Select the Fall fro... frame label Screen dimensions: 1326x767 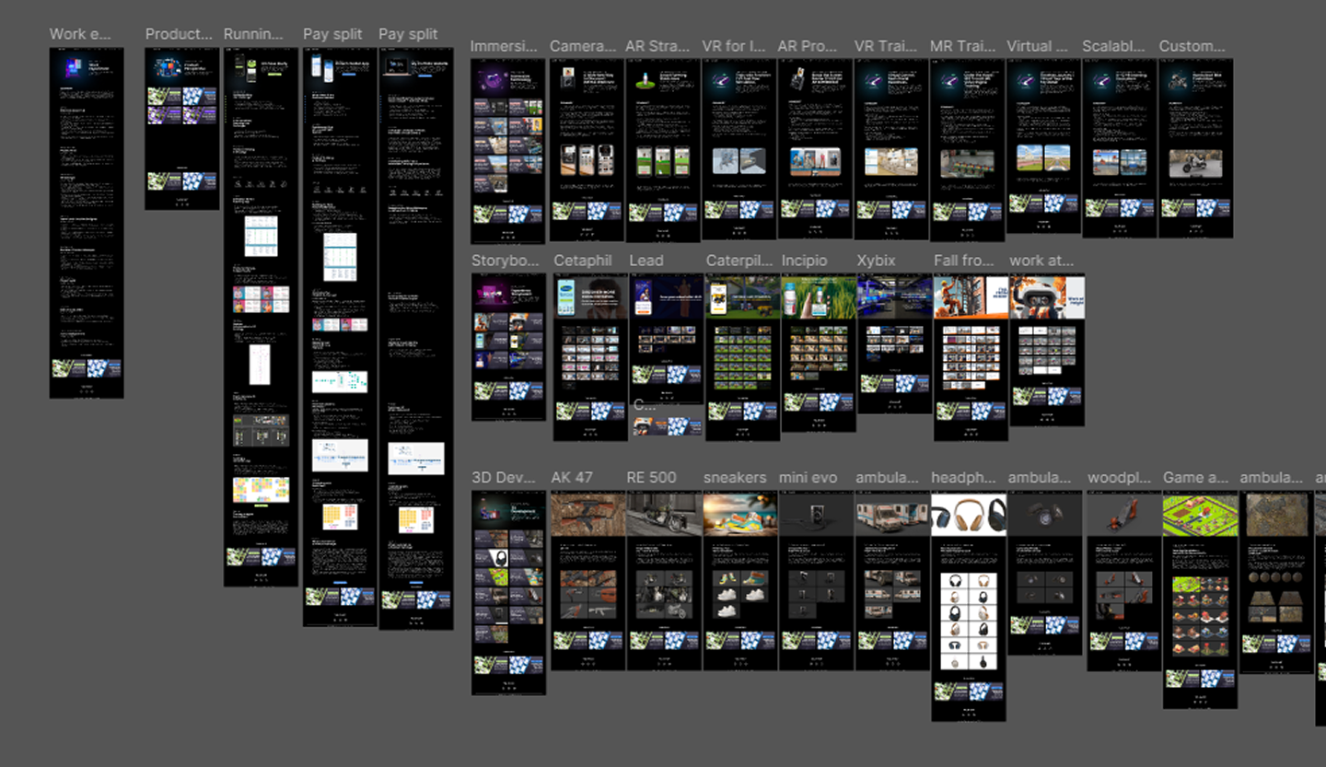click(x=964, y=261)
